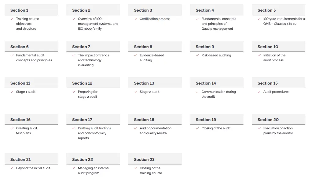
Task: Click the text ISO 9001 requirements for a QMS
Action: tap(284, 21)
